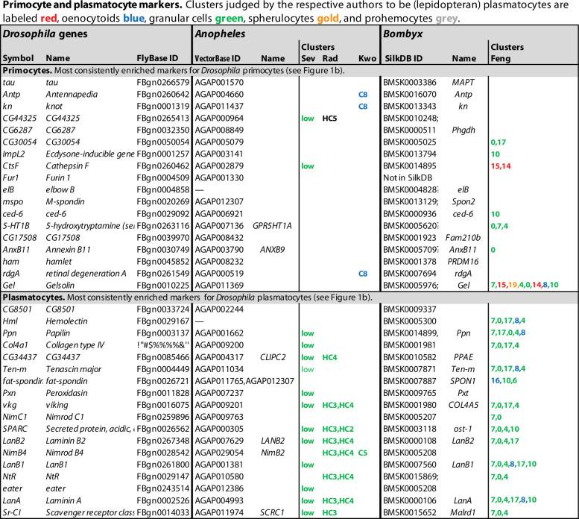Viewport: 579px width, 519px height.
Task: Click the GPR5HT1A Anopheles gene name
Action: click(276, 221)
